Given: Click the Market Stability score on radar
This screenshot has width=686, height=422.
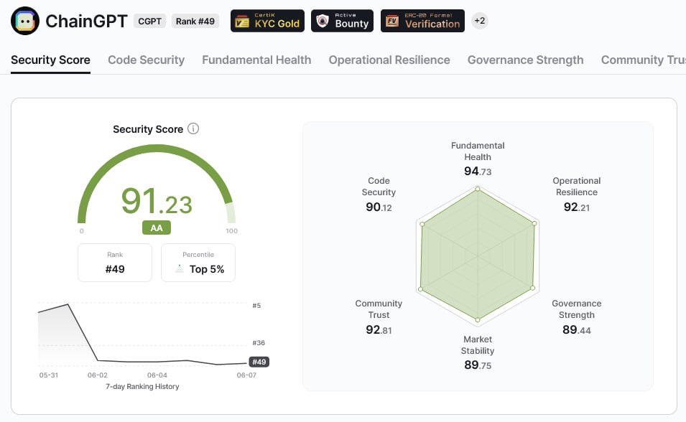Looking at the screenshot, I should point(477,365).
